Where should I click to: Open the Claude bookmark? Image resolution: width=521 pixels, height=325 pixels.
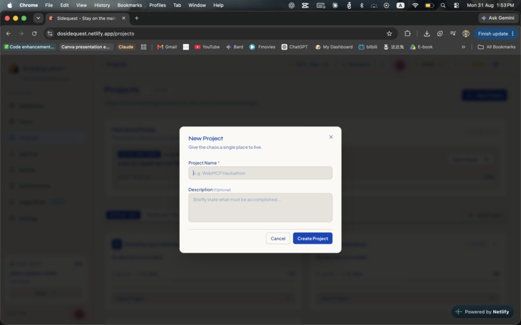pos(126,47)
